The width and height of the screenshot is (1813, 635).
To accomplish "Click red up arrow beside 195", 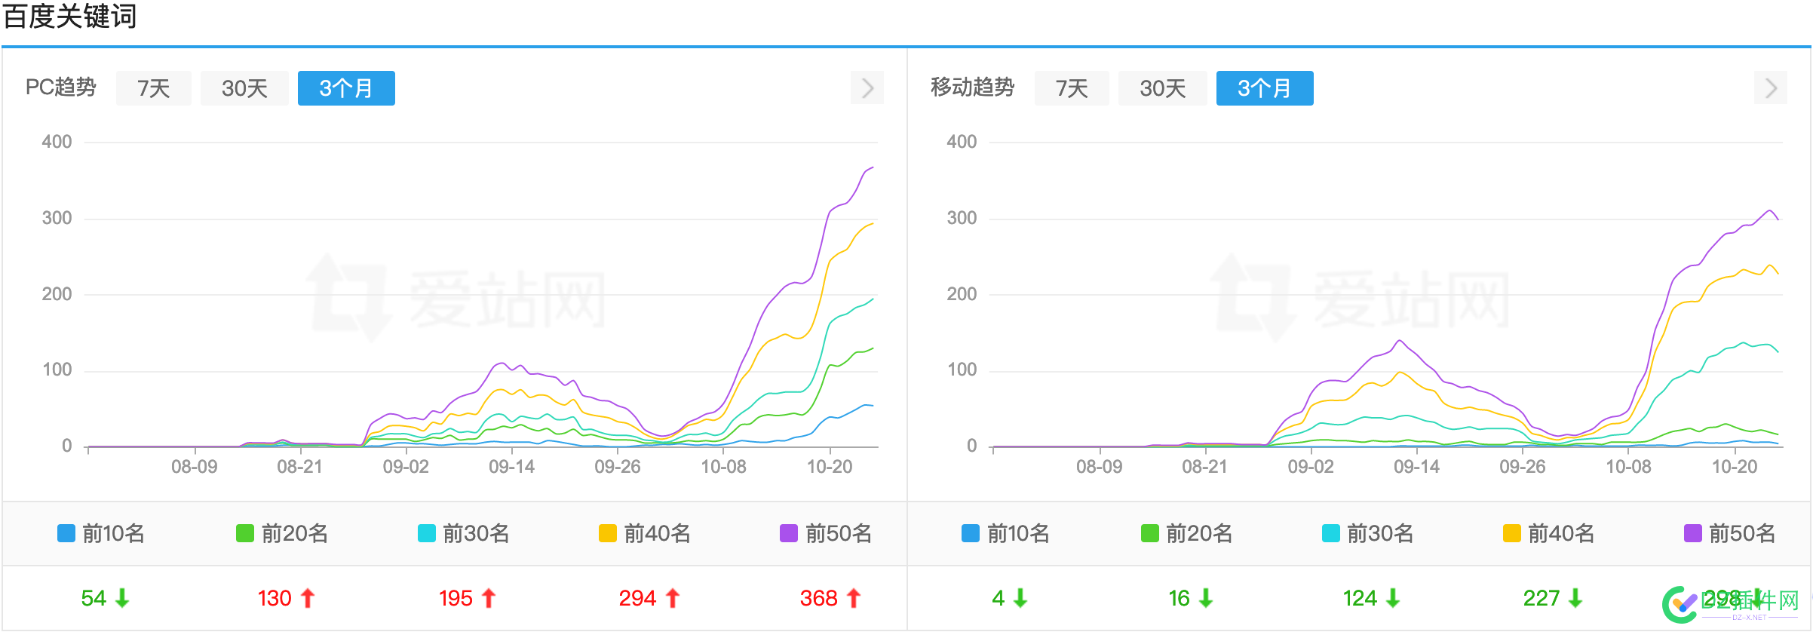I will click(x=489, y=598).
